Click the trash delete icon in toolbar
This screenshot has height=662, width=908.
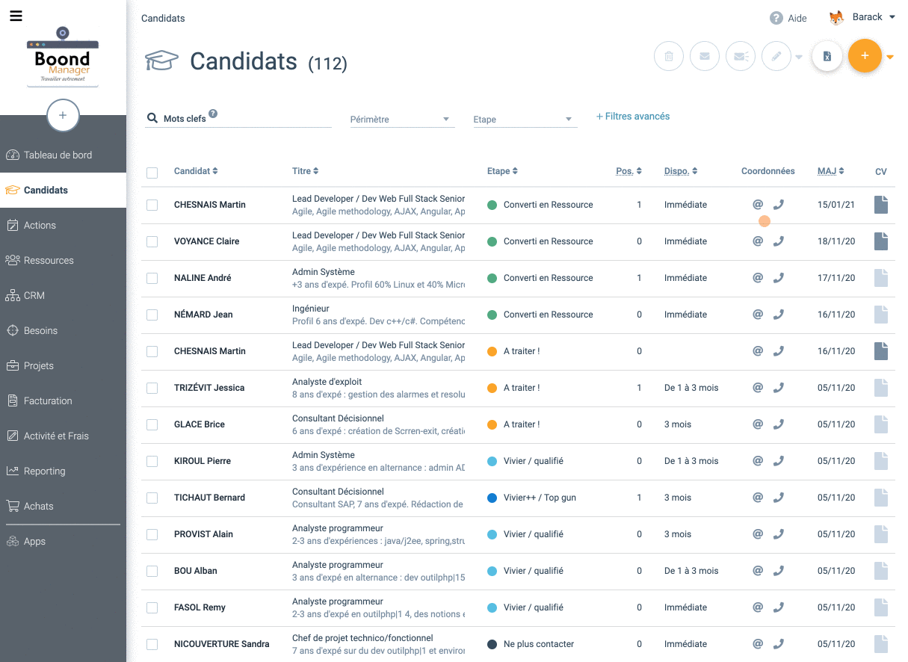(668, 56)
